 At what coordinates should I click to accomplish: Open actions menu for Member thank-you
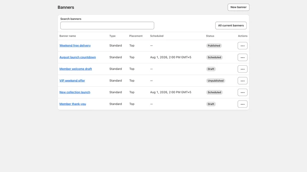[243, 104]
